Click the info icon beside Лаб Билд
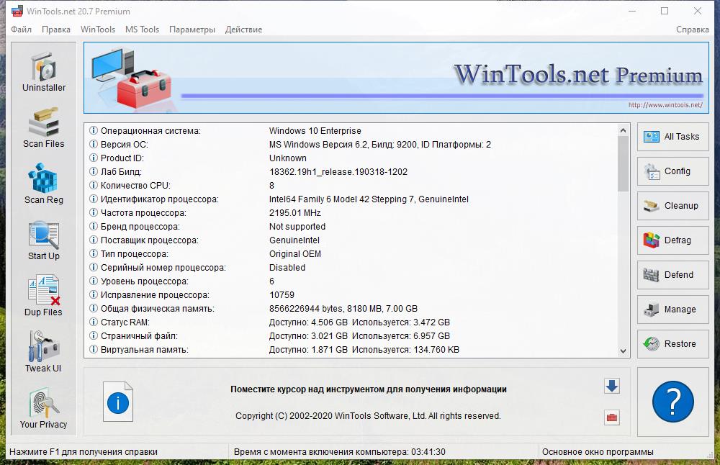Image resolution: width=720 pixels, height=465 pixels. coord(93,172)
